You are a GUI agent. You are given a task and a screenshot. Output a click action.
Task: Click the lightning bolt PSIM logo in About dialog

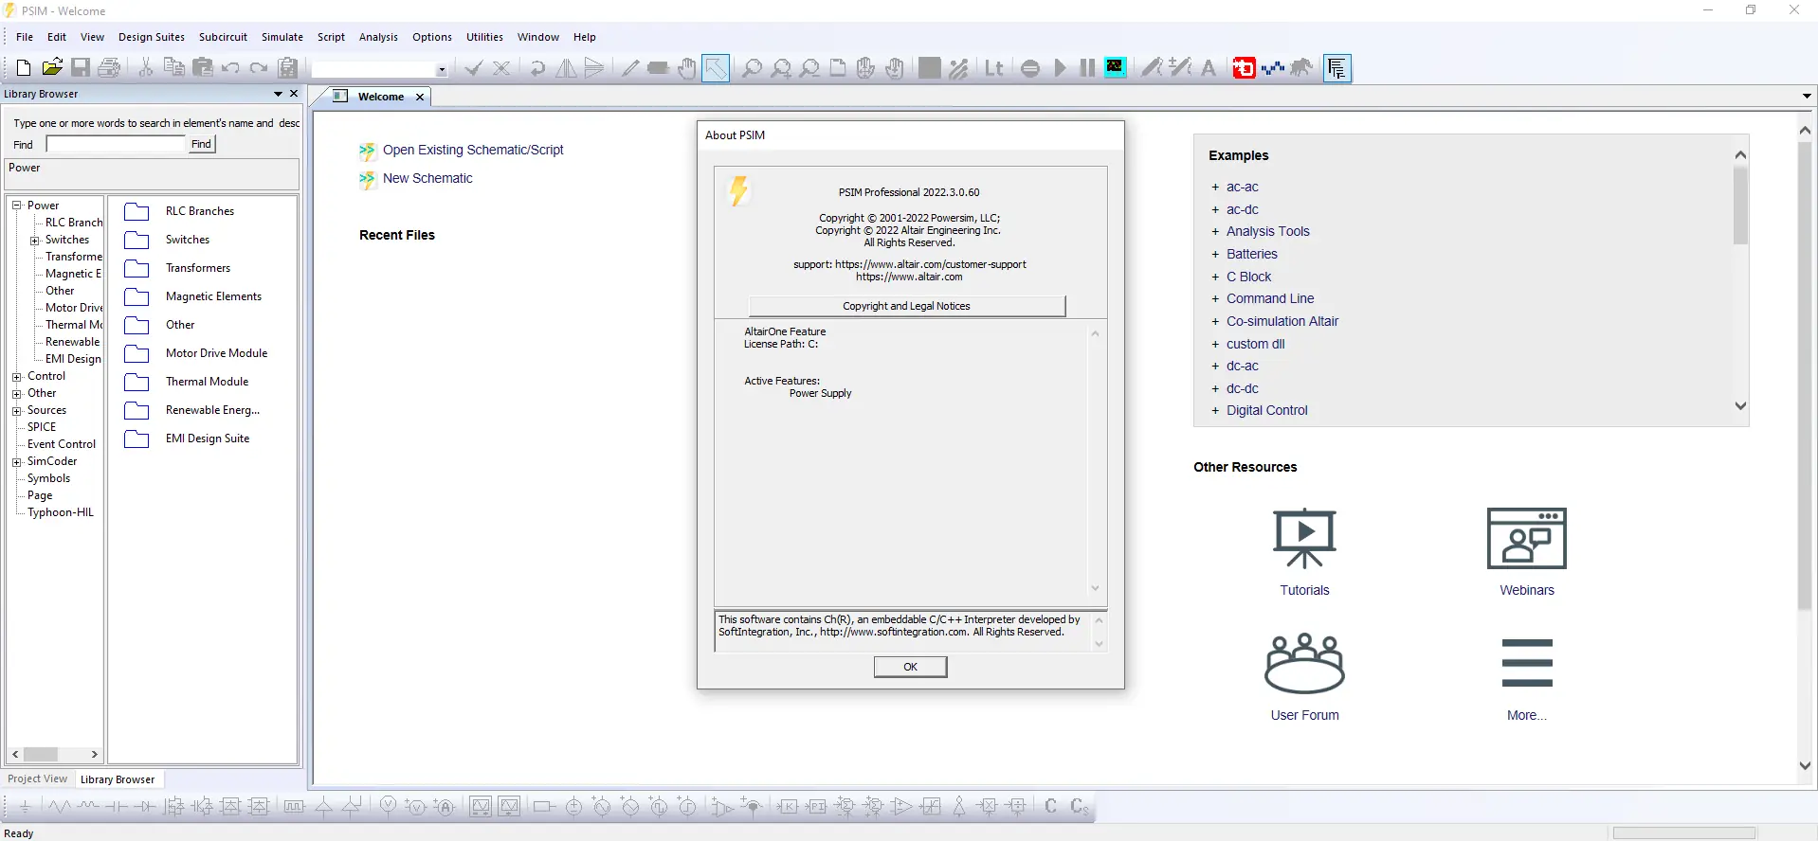(x=738, y=190)
